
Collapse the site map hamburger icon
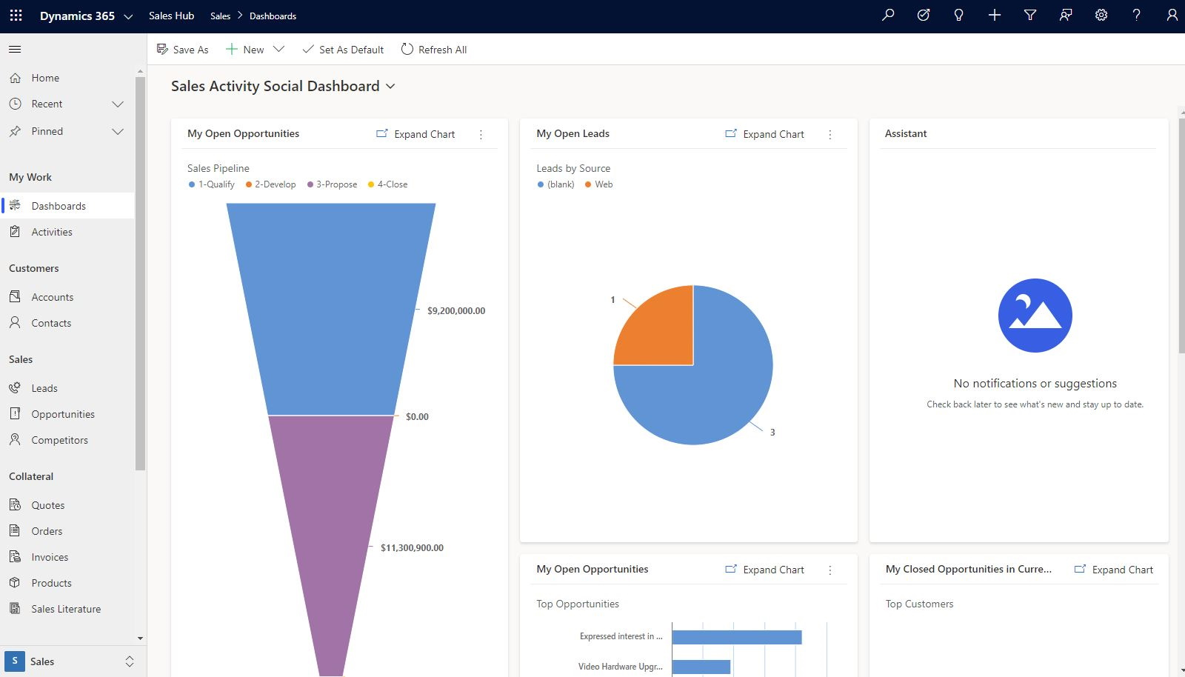click(x=15, y=50)
